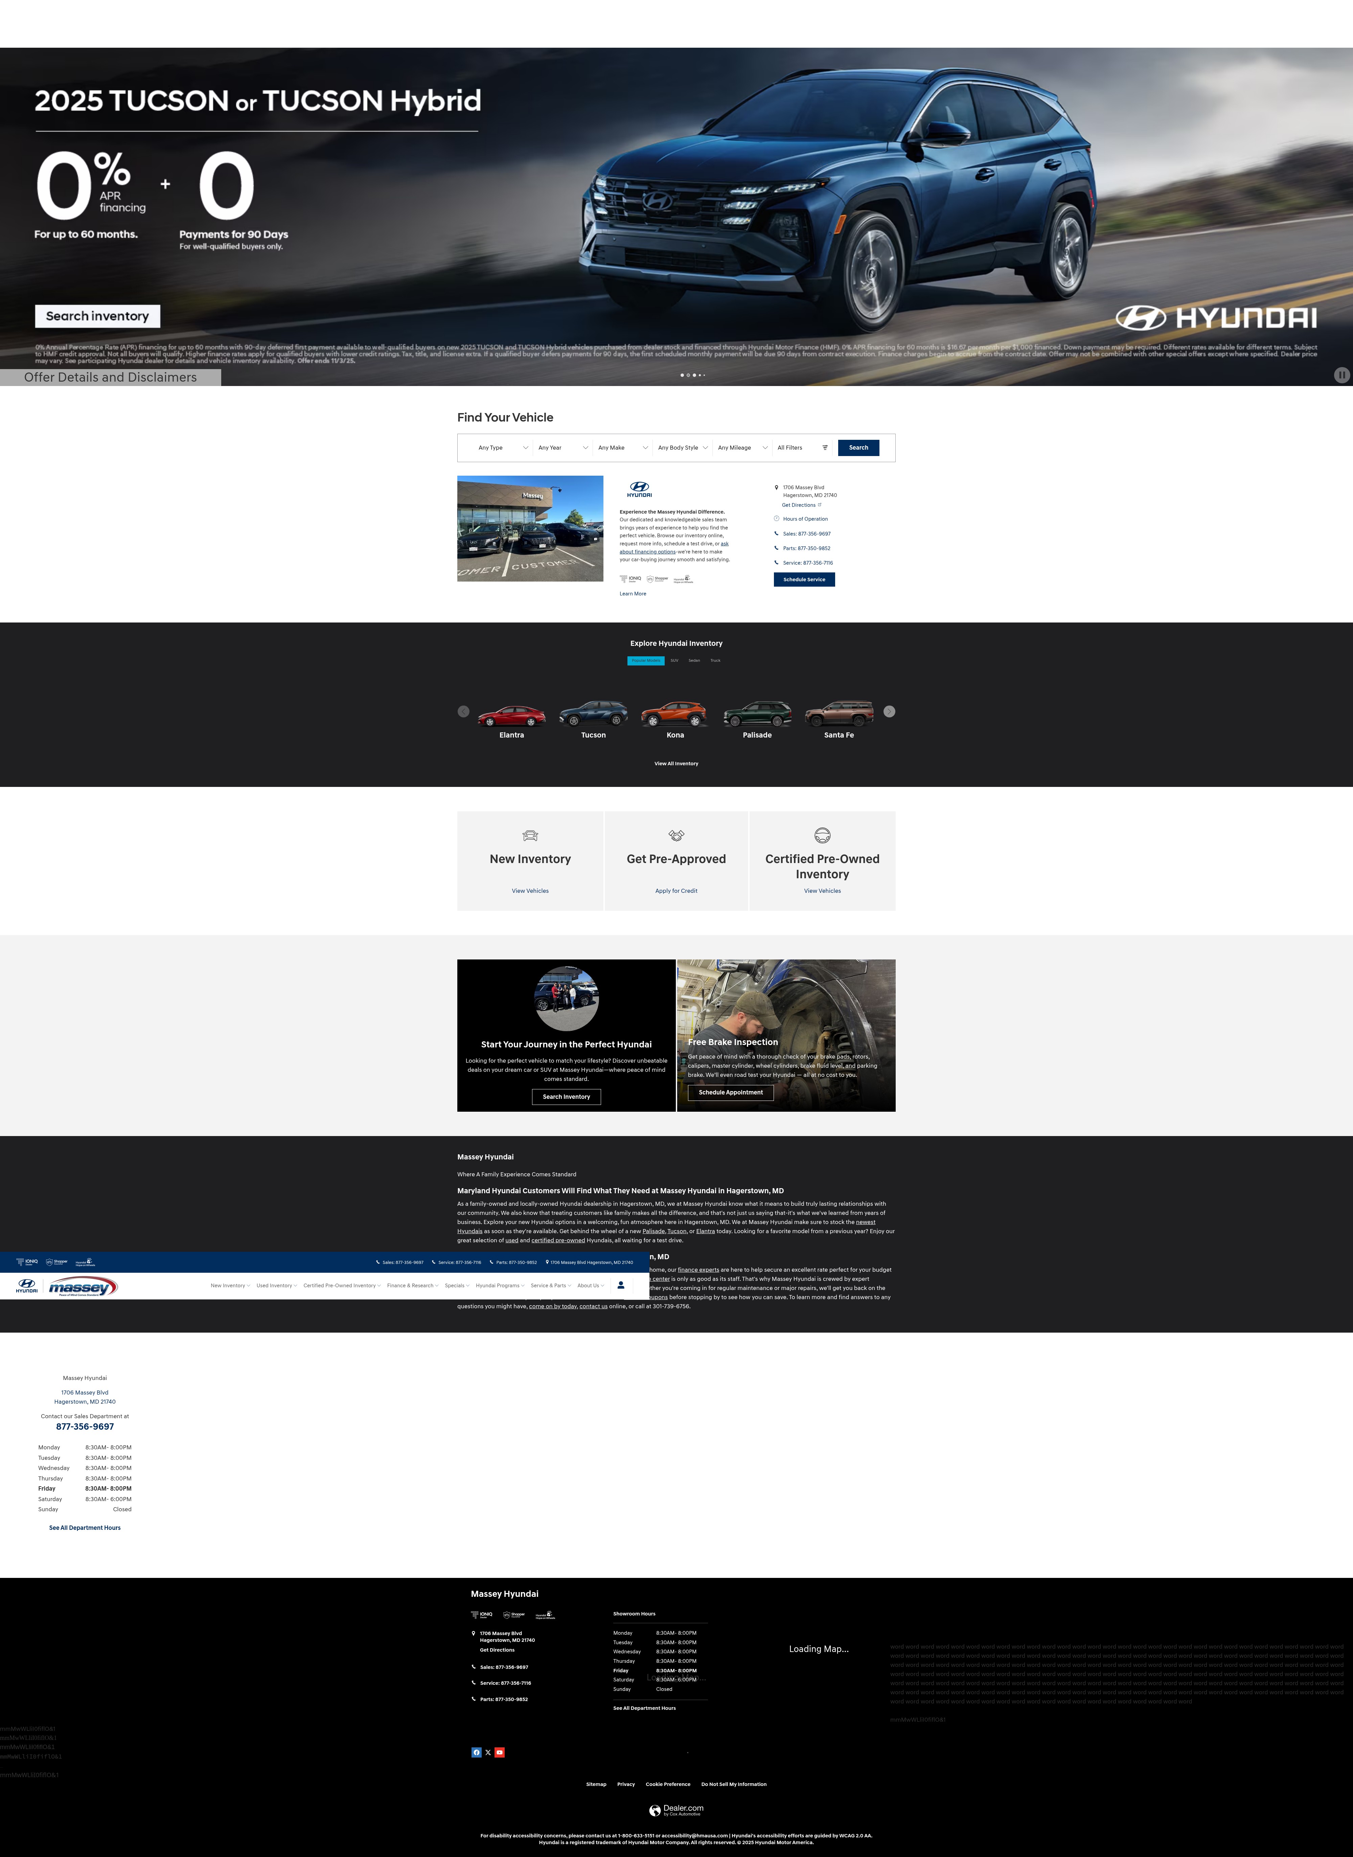
Task: Open the Any Mileage dropdown
Action: (742, 448)
